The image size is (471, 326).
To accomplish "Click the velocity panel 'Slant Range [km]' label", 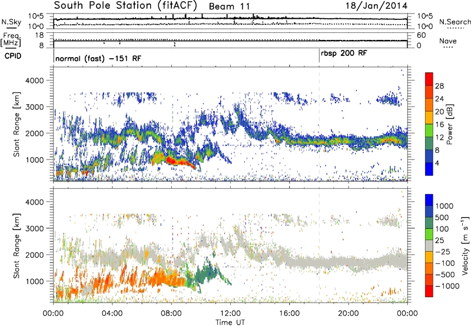I will [x=16, y=246].
